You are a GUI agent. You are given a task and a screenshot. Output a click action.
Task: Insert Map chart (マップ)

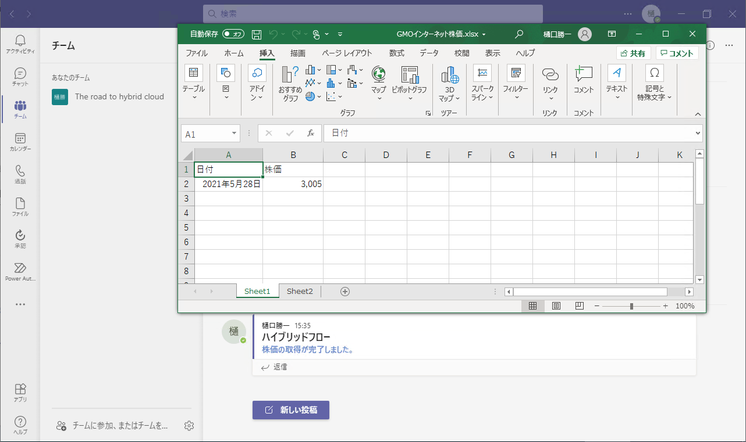[379, 82]
